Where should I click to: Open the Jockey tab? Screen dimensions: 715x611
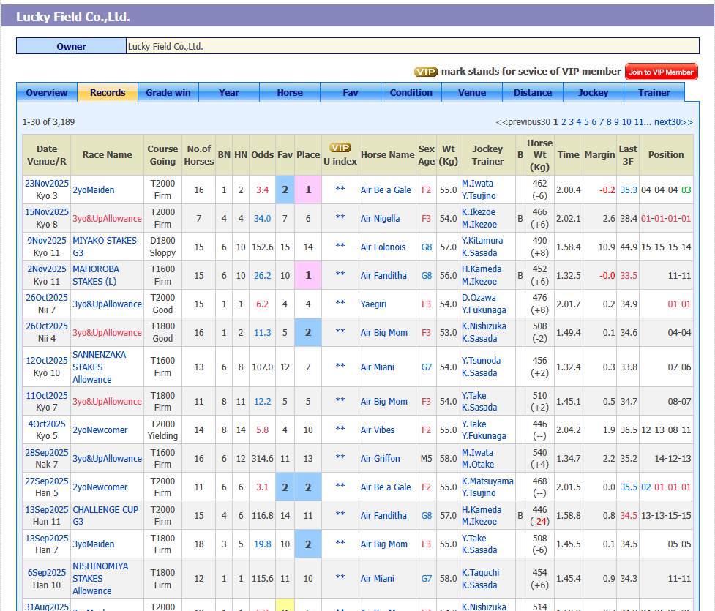pyautogui.click(x=594, y=92)
